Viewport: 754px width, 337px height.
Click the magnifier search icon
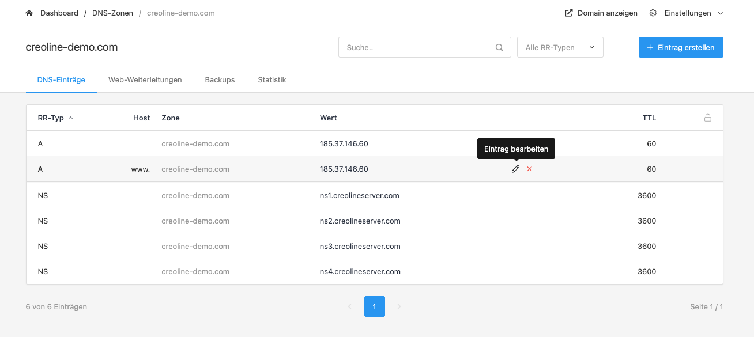coord(499,48)
